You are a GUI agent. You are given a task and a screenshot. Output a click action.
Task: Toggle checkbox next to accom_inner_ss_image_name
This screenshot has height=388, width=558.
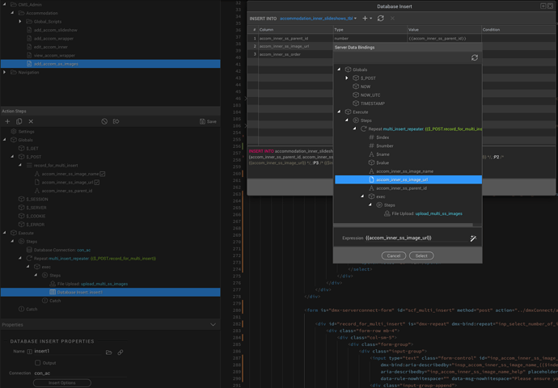(103, 174)
